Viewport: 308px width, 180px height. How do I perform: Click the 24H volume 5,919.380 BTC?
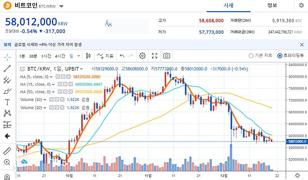[287, 21]
